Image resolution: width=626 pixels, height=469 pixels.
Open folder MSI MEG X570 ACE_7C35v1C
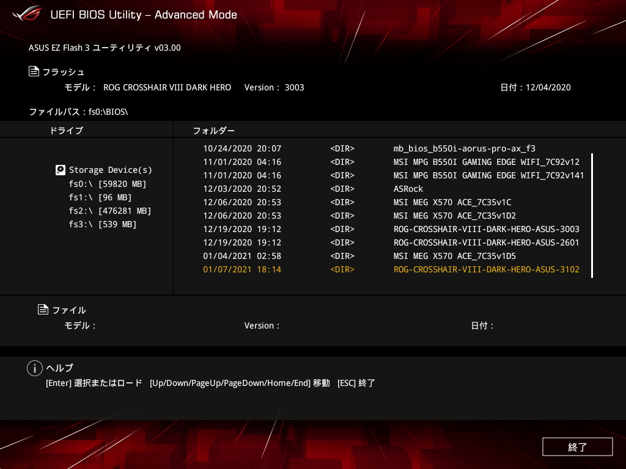coord(452,202)
